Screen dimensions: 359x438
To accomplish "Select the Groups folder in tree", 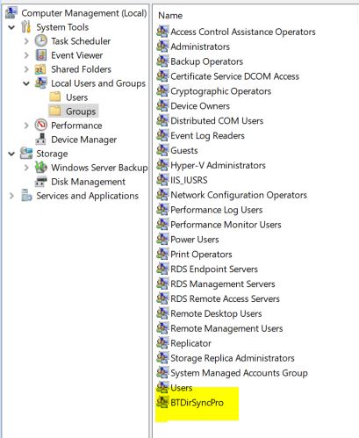I will 81,111.
